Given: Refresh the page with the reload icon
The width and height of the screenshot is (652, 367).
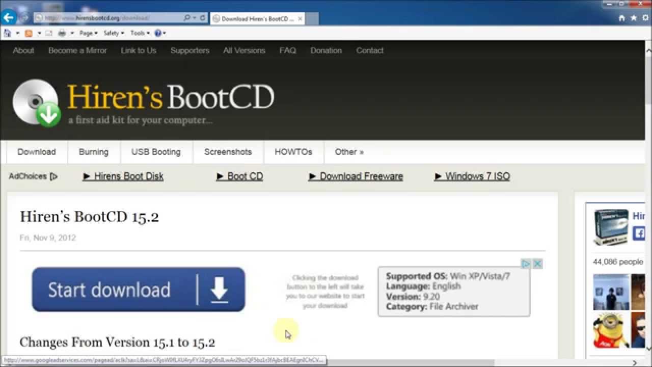Looking at the screenshot, I should point(202,18).
